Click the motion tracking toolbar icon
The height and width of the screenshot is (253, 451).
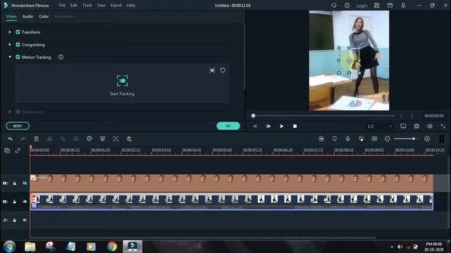[116, 139]
